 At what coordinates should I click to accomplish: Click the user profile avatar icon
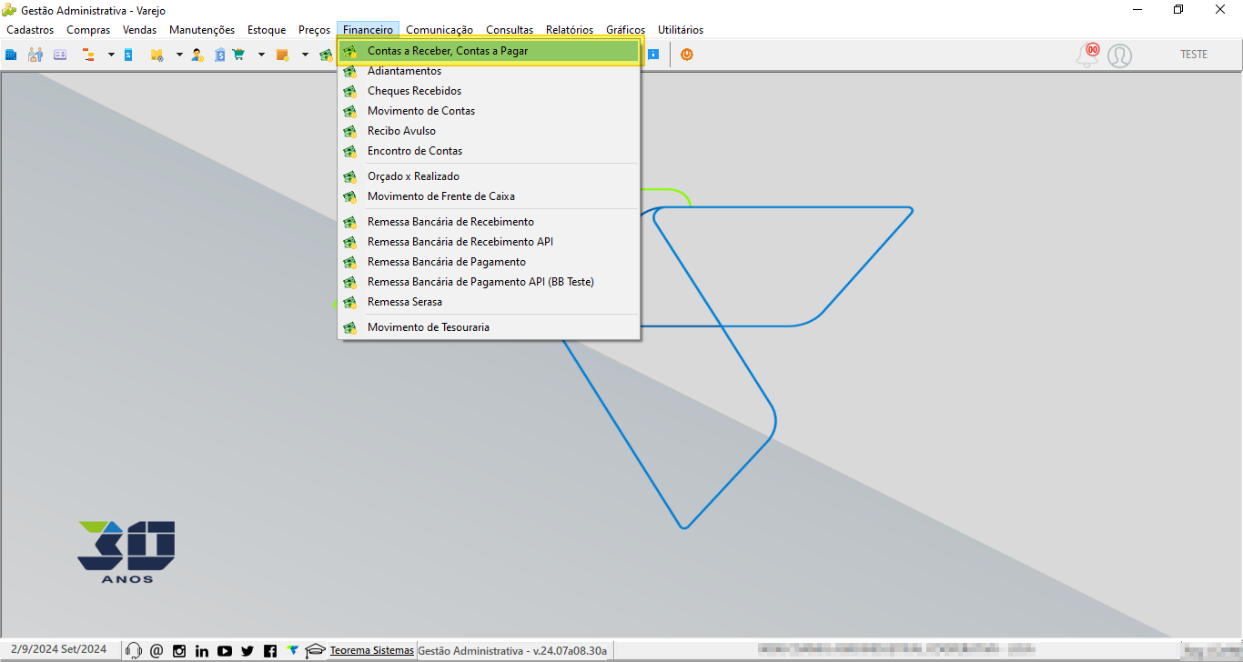coord(1120,55)
